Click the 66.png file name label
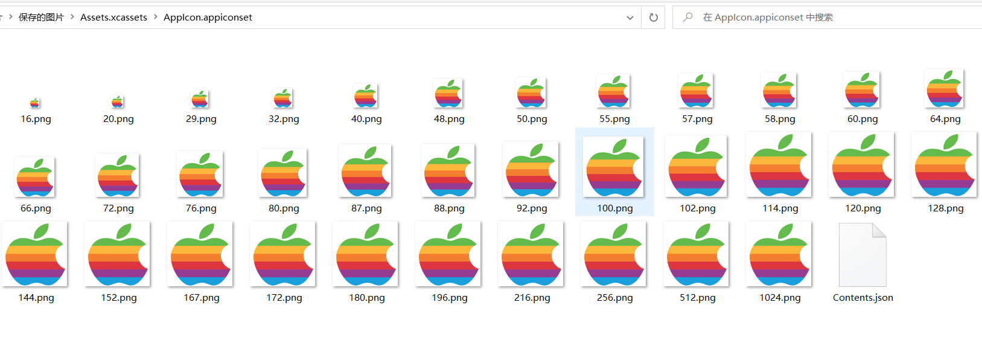Viewport: 982px width, 337px height. [36, 208]
